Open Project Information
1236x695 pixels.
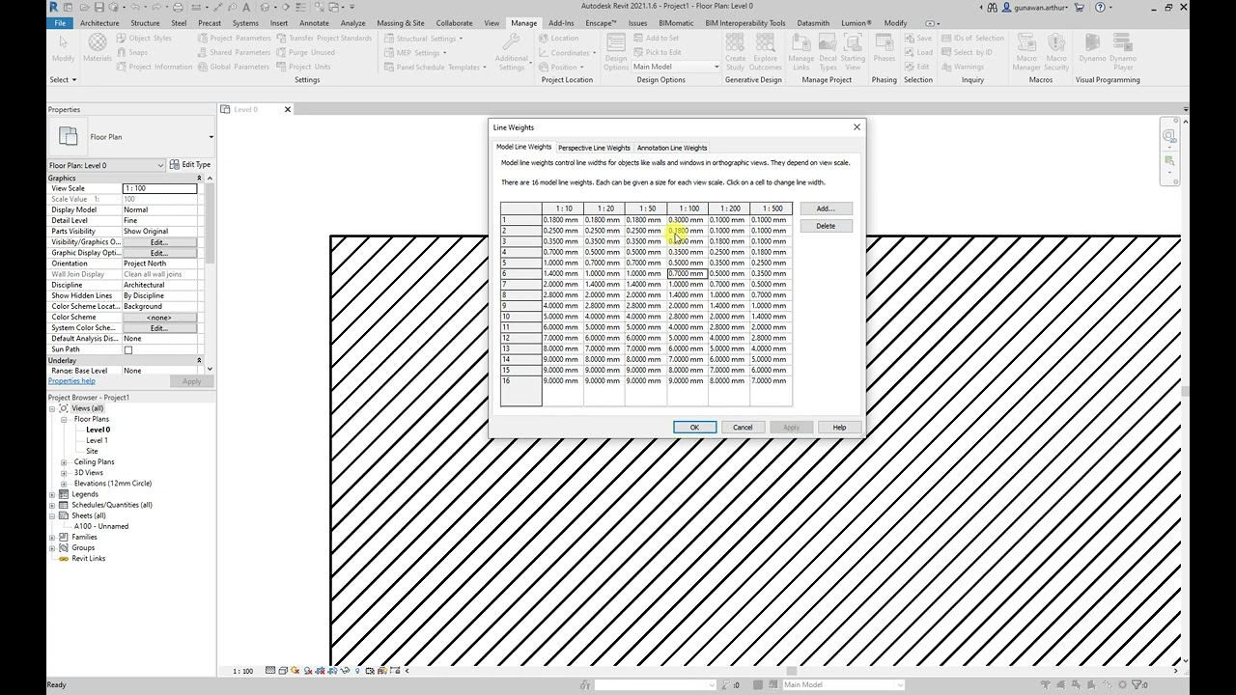pyautogui.click(x=154, y=67)
